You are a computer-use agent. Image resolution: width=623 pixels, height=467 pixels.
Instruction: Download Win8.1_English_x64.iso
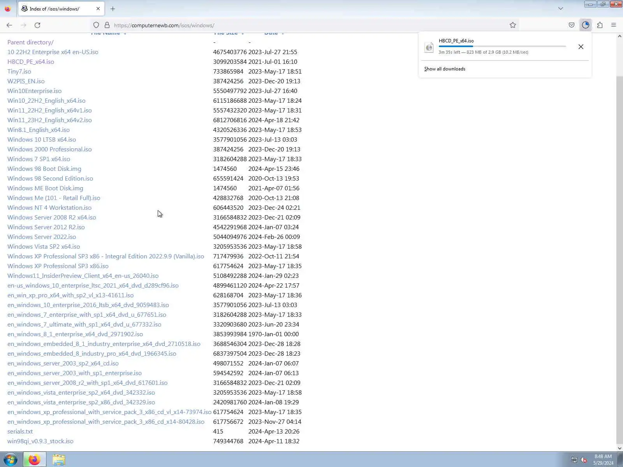point(39,130)
